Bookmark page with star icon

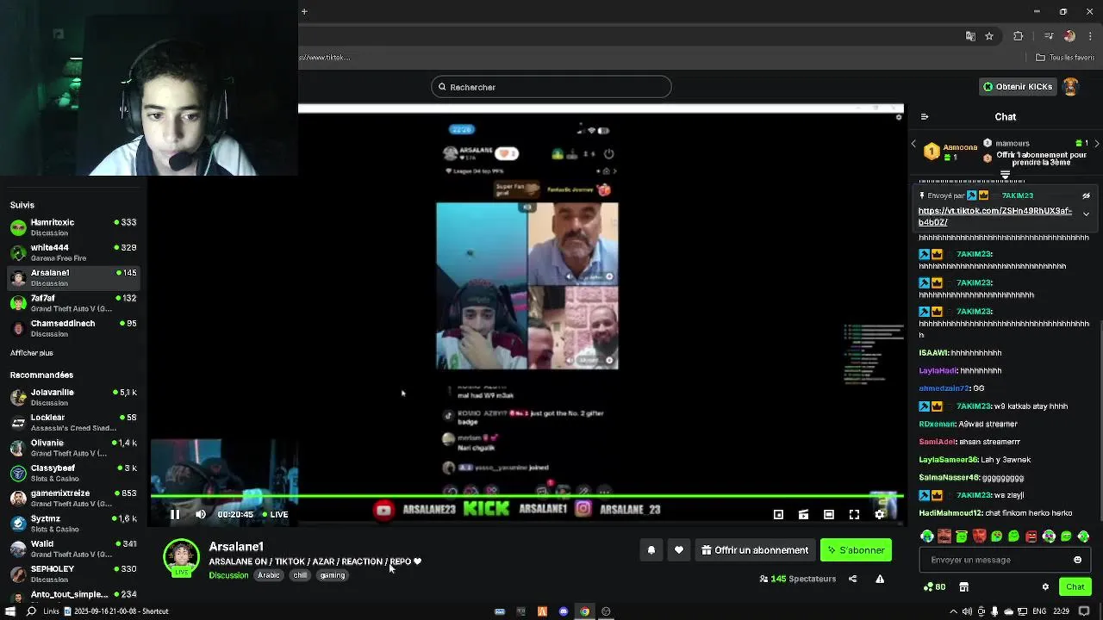(x=989, y=36)
